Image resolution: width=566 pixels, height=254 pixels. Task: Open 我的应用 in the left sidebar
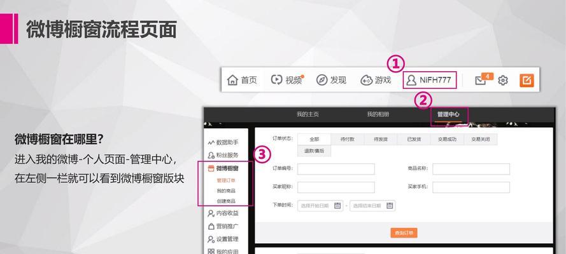(223, 251)
